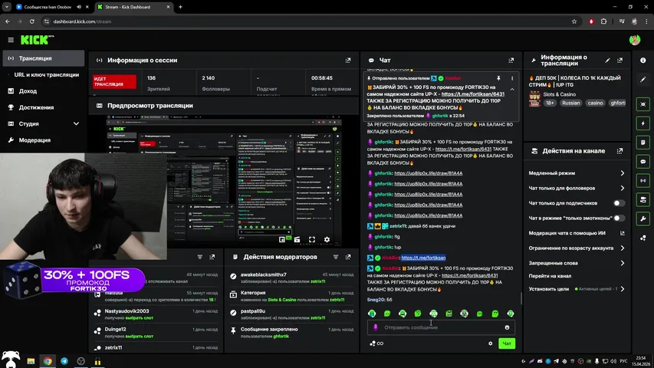This screenshot has height=368, width=654.
Task: Toggle the stream preview widget icon in the right sidebar
Action: [x=642, y=104]
